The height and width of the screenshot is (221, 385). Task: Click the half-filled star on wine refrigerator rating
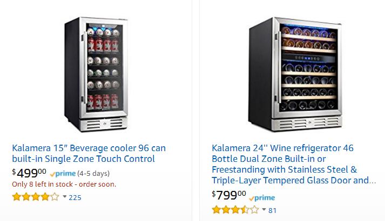(245, 210)
